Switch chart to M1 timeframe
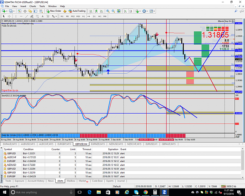Screen dimensions: 245x196 62,16
